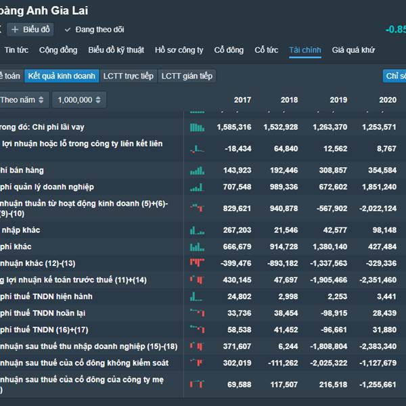Add chart with Biểu đồ button
The width and height of the screenshot is (406, 406).
point(30,30)
